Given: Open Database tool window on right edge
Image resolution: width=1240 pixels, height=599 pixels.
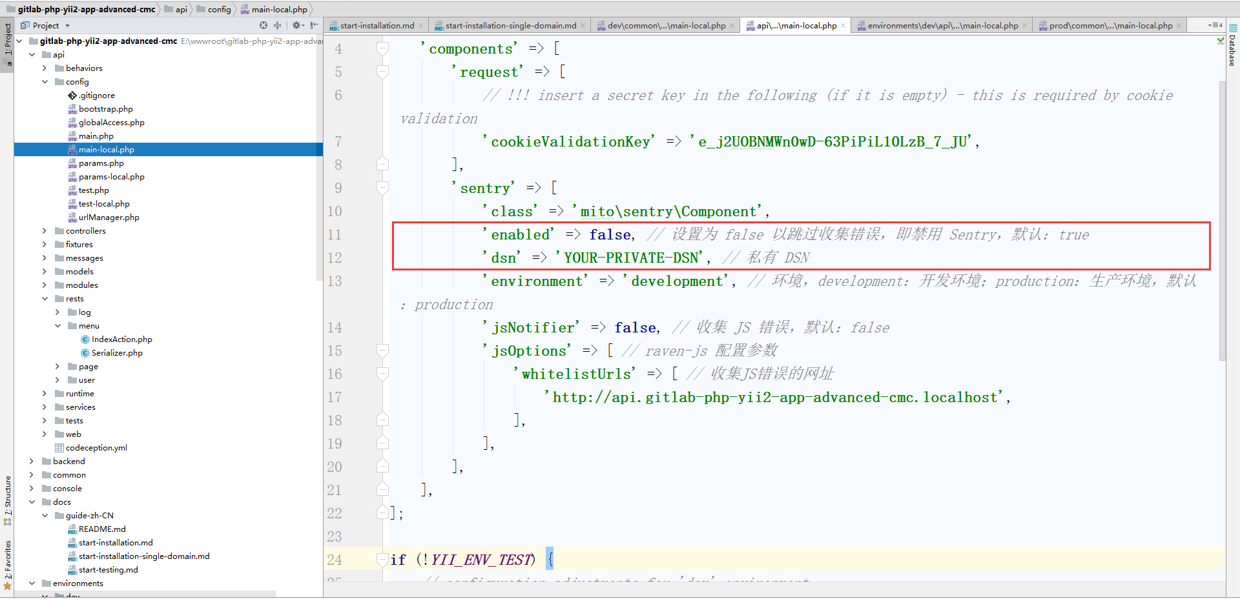Looking at the screenshot, I should coord(1232,46).
